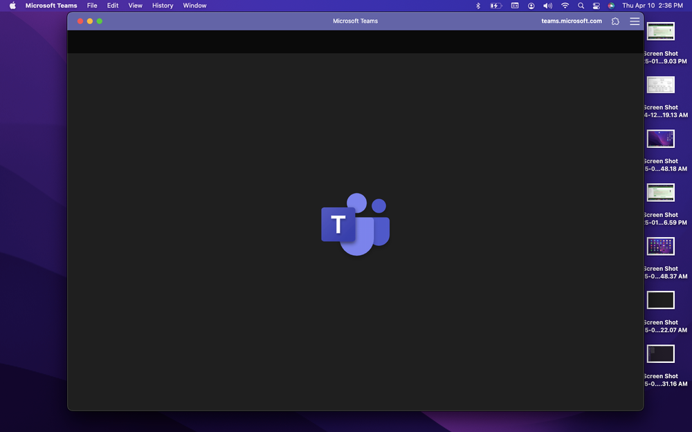This screenshot has height=432, width=692.
Task: Click the extensions badge beside teams.microsoft.com
Action: [x=615, y=21]
